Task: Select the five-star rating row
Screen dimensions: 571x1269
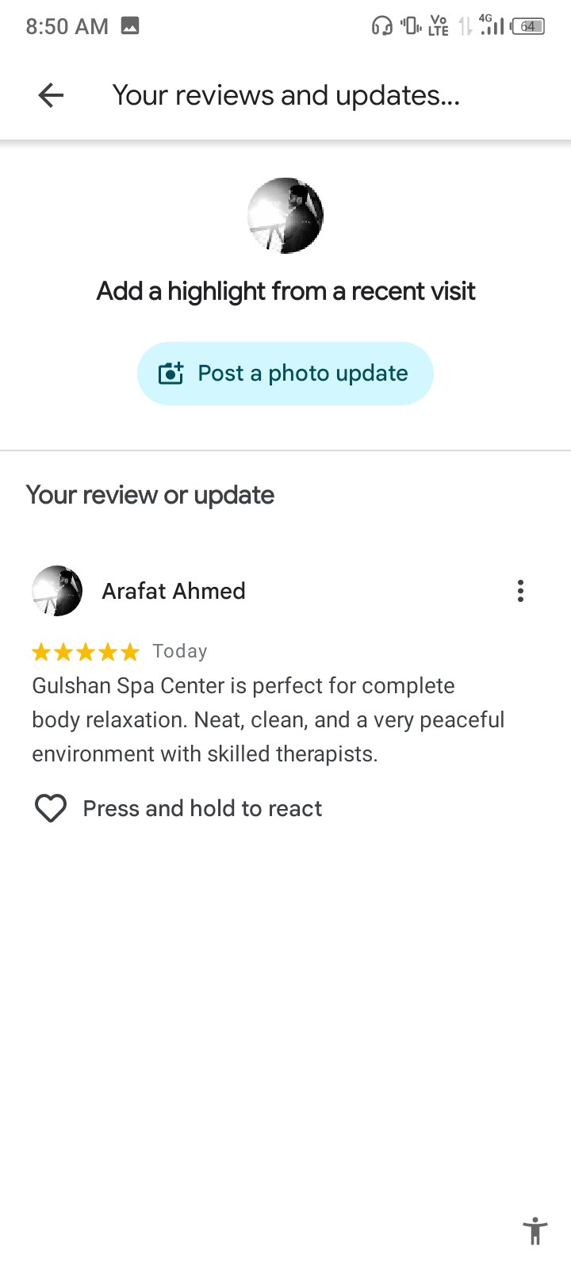Action: [86, 652]
